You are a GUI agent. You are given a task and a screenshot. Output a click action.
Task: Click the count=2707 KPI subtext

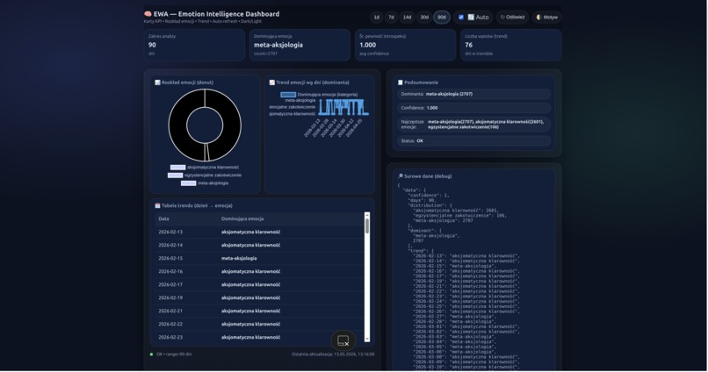(265, 54)
